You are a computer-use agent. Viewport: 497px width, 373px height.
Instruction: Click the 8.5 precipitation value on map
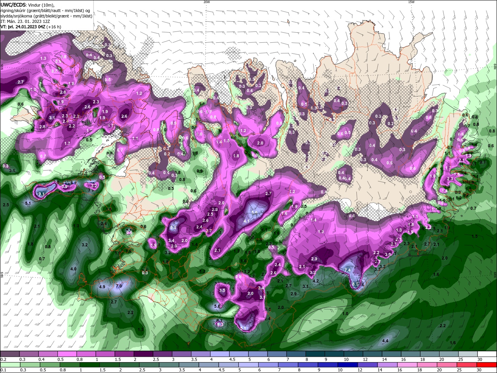tap(355, 284)
